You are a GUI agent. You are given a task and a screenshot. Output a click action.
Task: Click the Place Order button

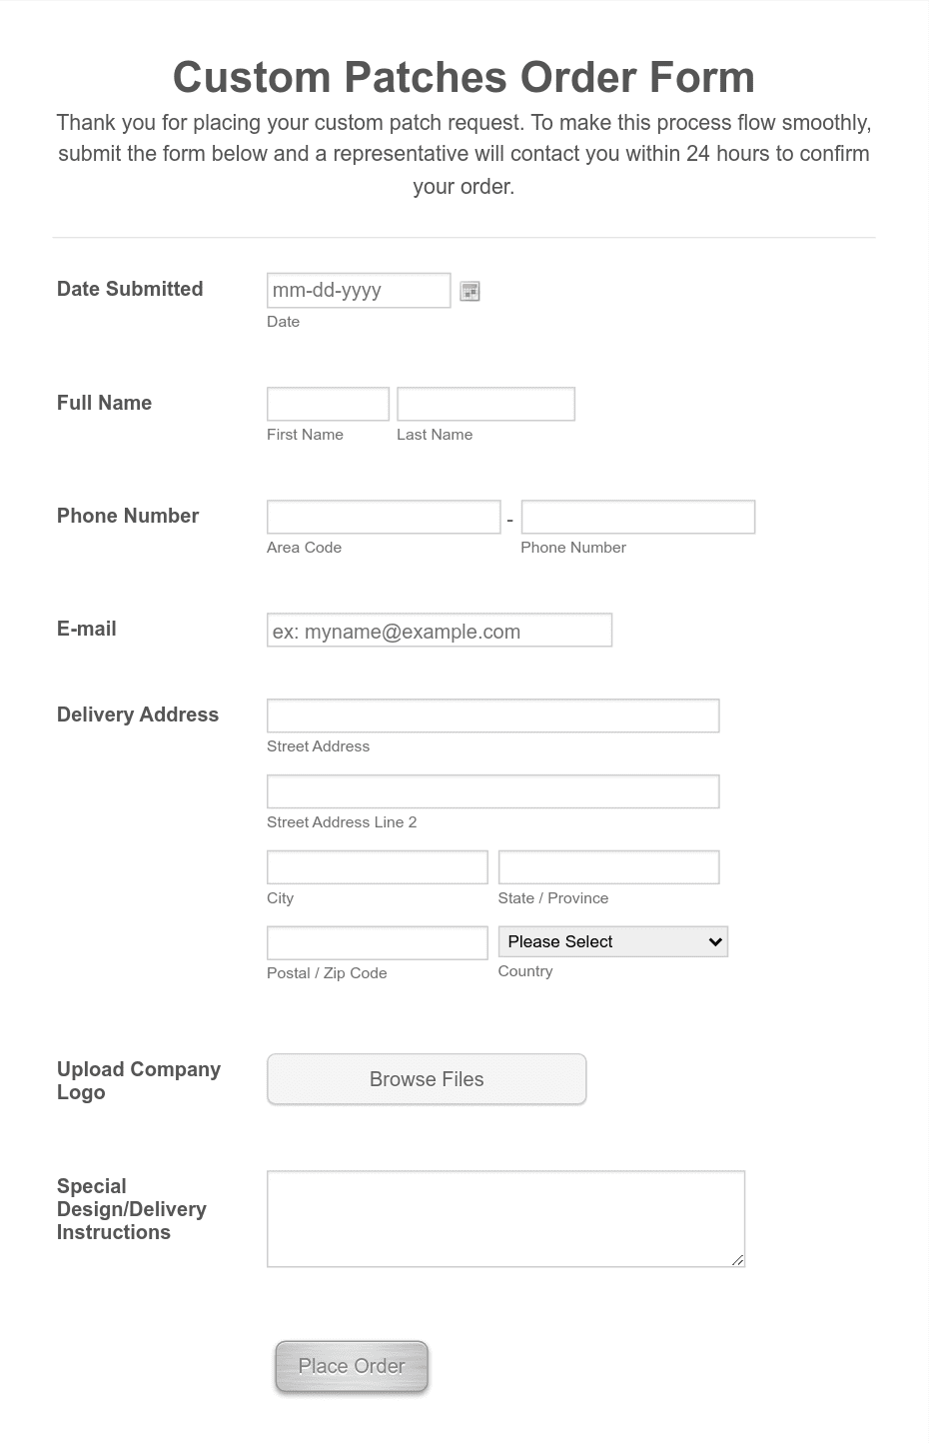click(351, 1366)
